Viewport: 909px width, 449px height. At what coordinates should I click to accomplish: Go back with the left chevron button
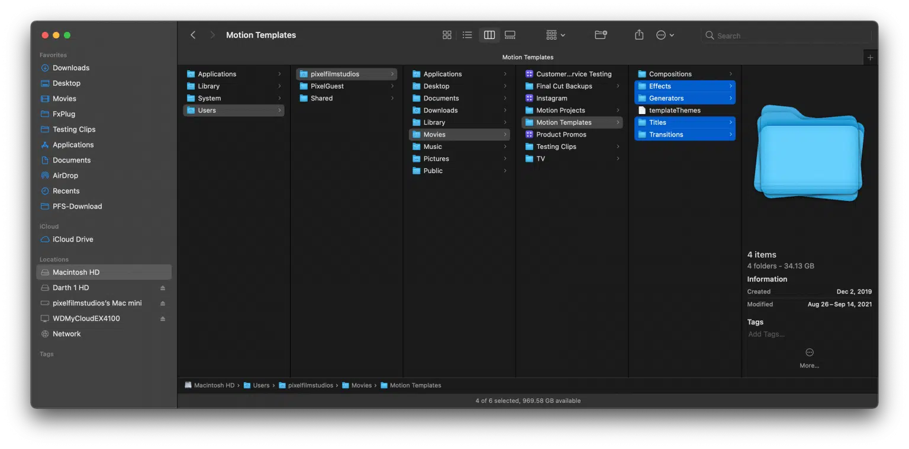[193, 35]
